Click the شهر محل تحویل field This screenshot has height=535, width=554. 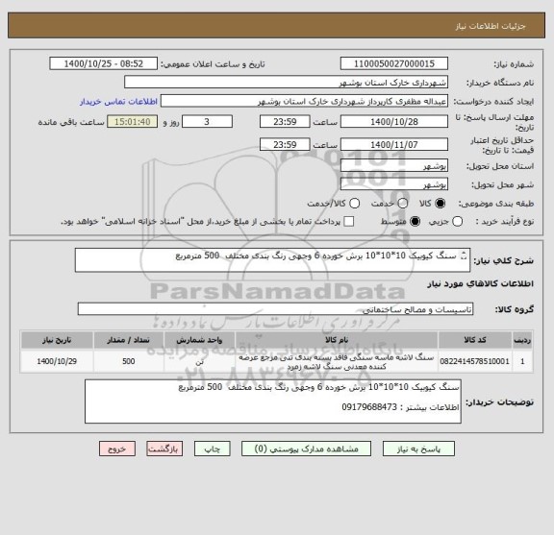394,184
